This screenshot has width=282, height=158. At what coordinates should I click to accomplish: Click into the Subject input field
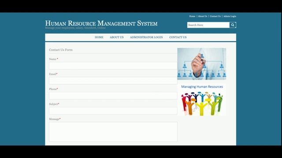pos(113,111)
